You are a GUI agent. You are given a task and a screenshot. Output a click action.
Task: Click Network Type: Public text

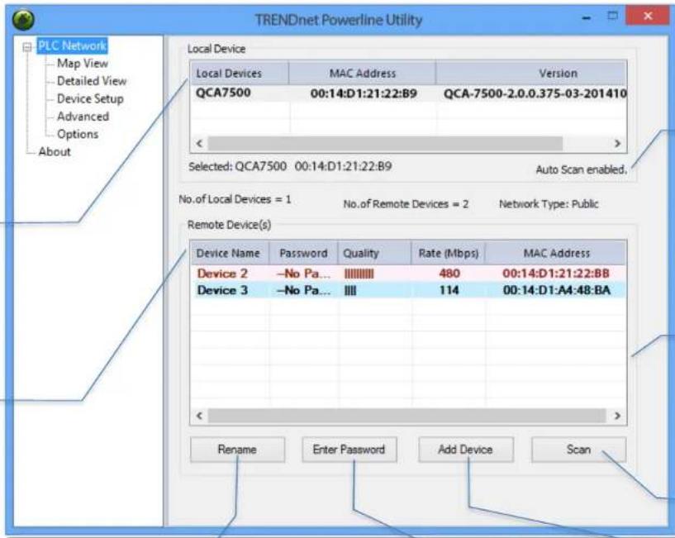point(549,204)
